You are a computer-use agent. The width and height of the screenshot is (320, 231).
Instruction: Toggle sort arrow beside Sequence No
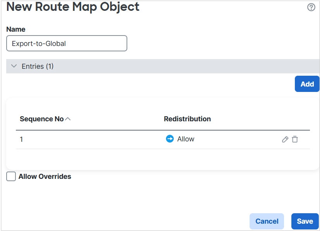[68, 119]
